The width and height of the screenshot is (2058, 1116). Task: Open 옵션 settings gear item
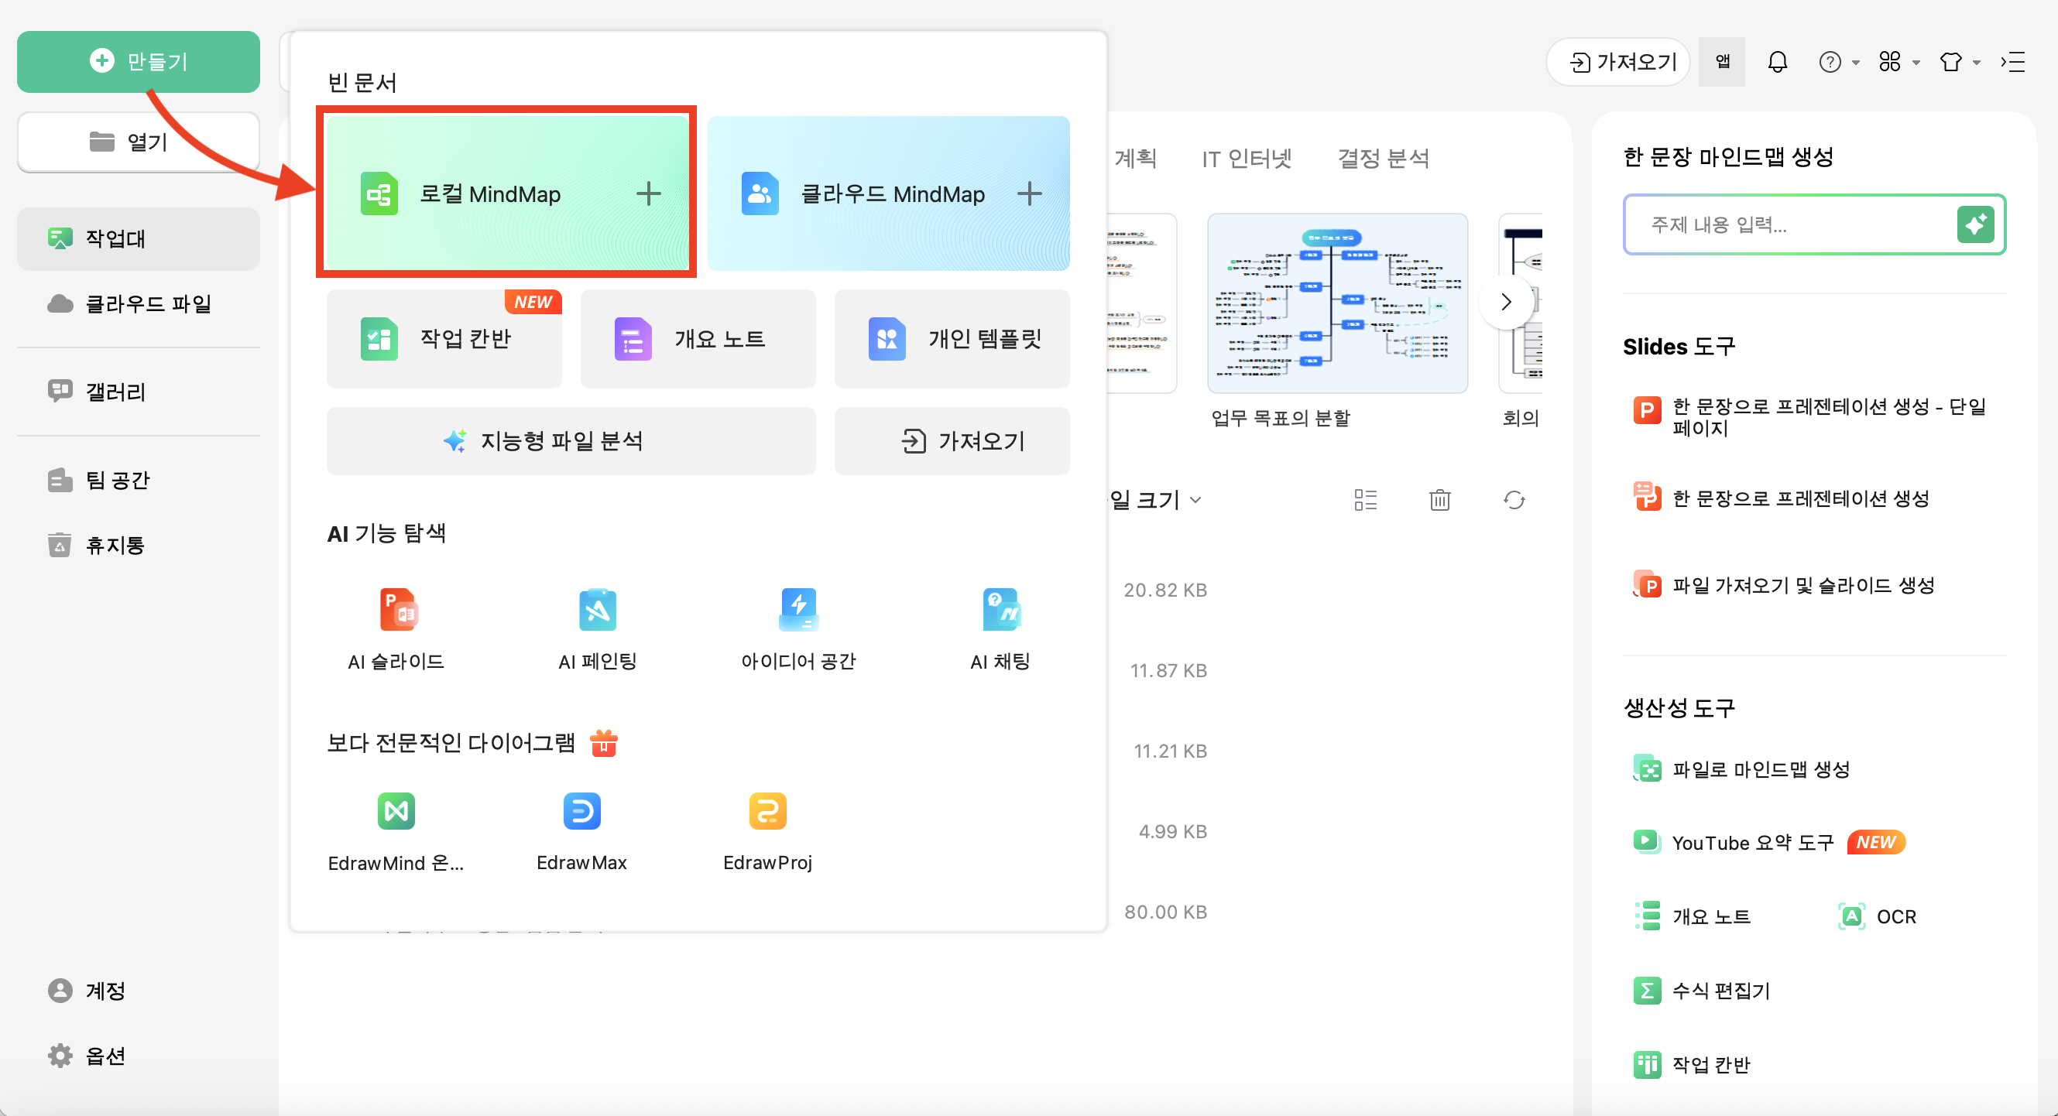[139, 1056]
